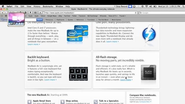Open the Help menu

[68, 6]
